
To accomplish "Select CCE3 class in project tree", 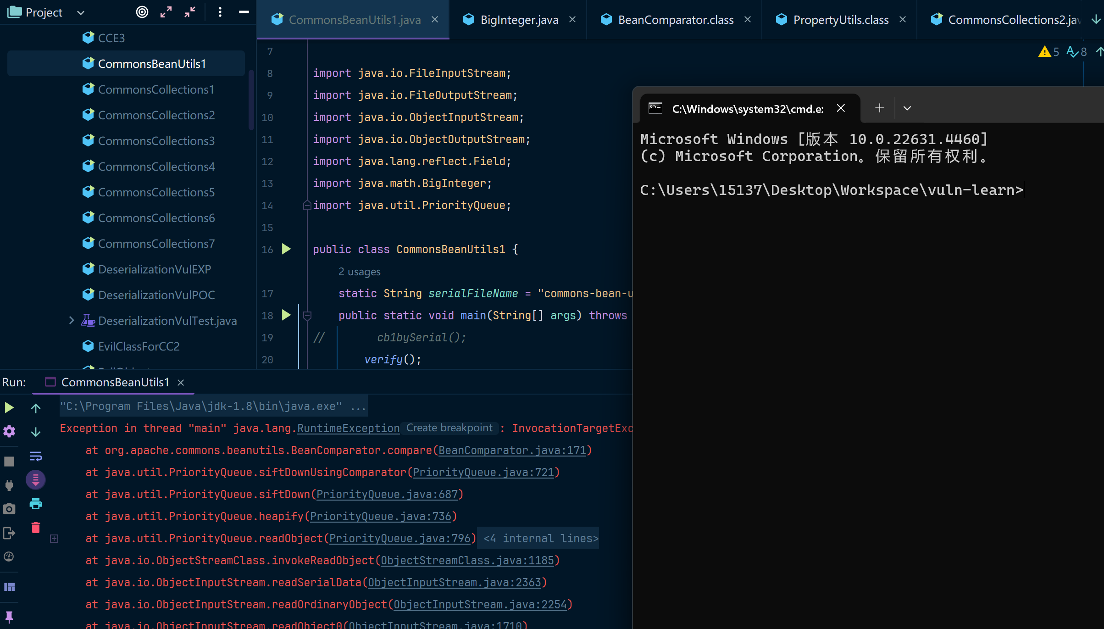I will (x=111, y=38).
